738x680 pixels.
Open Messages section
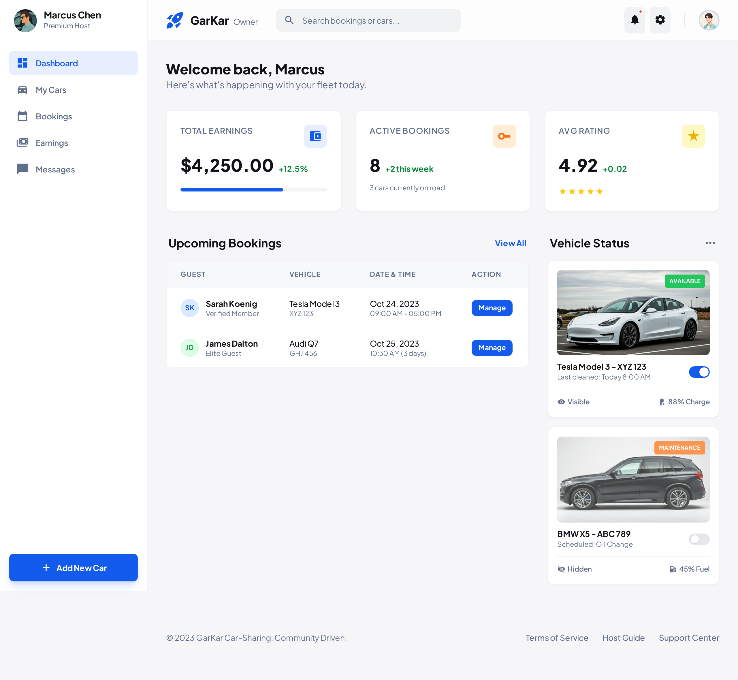coord(74,169)
